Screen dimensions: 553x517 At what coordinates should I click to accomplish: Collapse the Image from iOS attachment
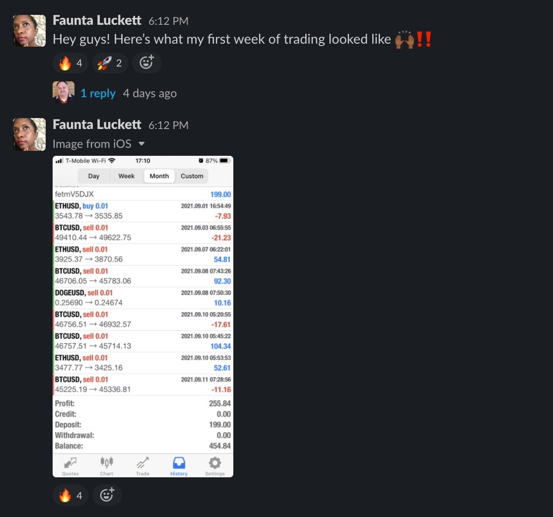(141, 144)
